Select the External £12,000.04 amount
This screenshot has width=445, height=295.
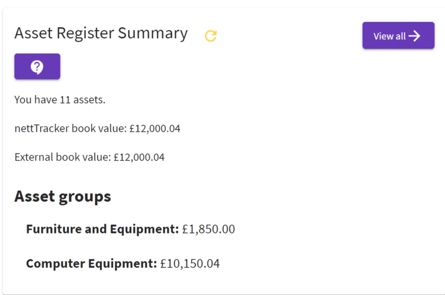click(x=139, y=157)
